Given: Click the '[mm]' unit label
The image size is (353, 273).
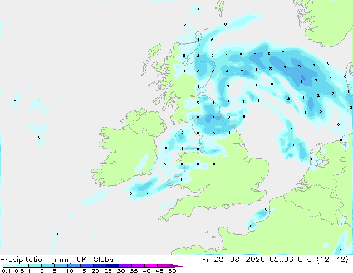Looking at the screenshot, I should [x=61, y=260].
